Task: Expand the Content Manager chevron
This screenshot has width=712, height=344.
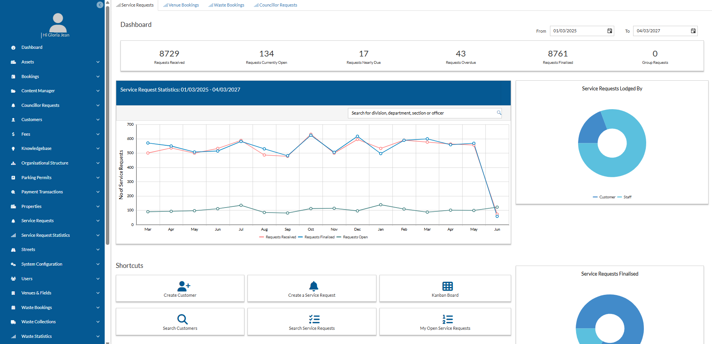Action: pos(98,91)
